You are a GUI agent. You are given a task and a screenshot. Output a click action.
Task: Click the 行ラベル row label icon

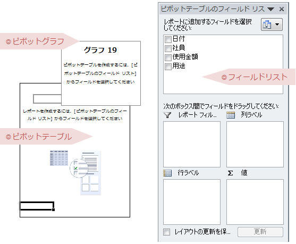(x=167, y=173)
